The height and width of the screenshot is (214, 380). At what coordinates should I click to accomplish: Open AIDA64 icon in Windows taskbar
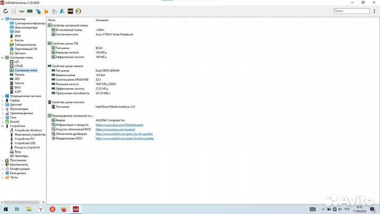pyautogui.click(x=75, y=209)
